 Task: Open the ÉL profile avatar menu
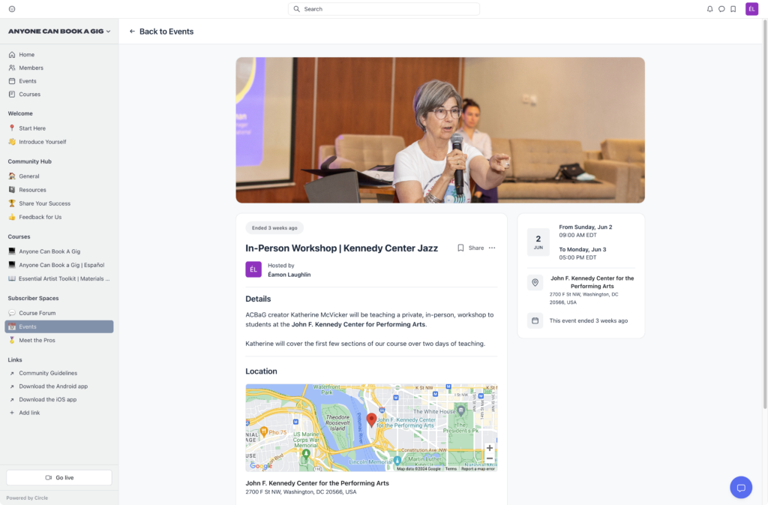point(751,9)
